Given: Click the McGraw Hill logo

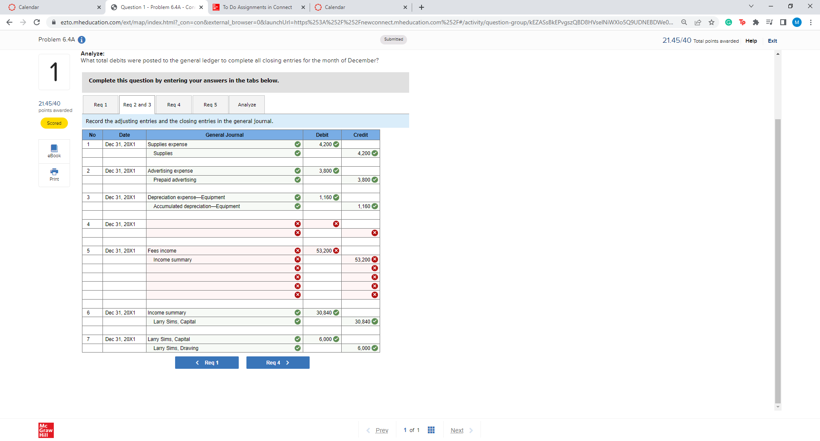Looking at the screenshot, I should [x=46, y=430].
